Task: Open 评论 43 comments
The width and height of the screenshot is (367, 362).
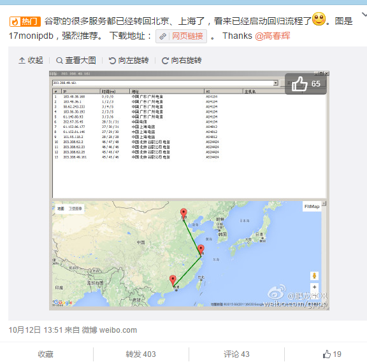Action: [236, 354]
